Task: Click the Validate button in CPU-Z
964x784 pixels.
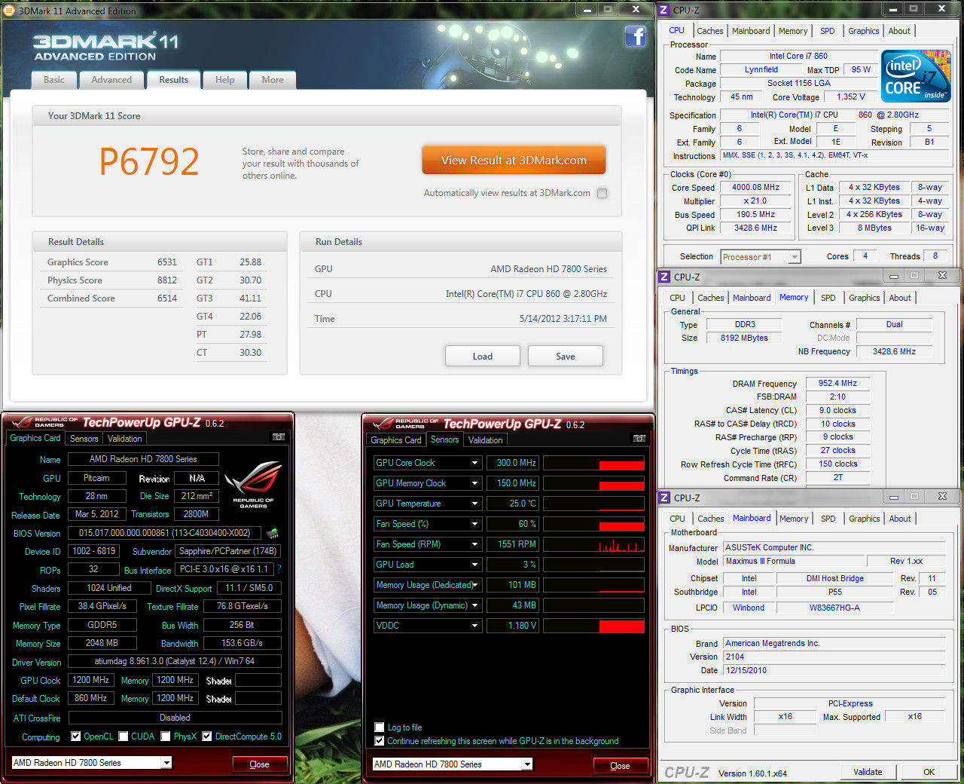Action: (868, 772)
